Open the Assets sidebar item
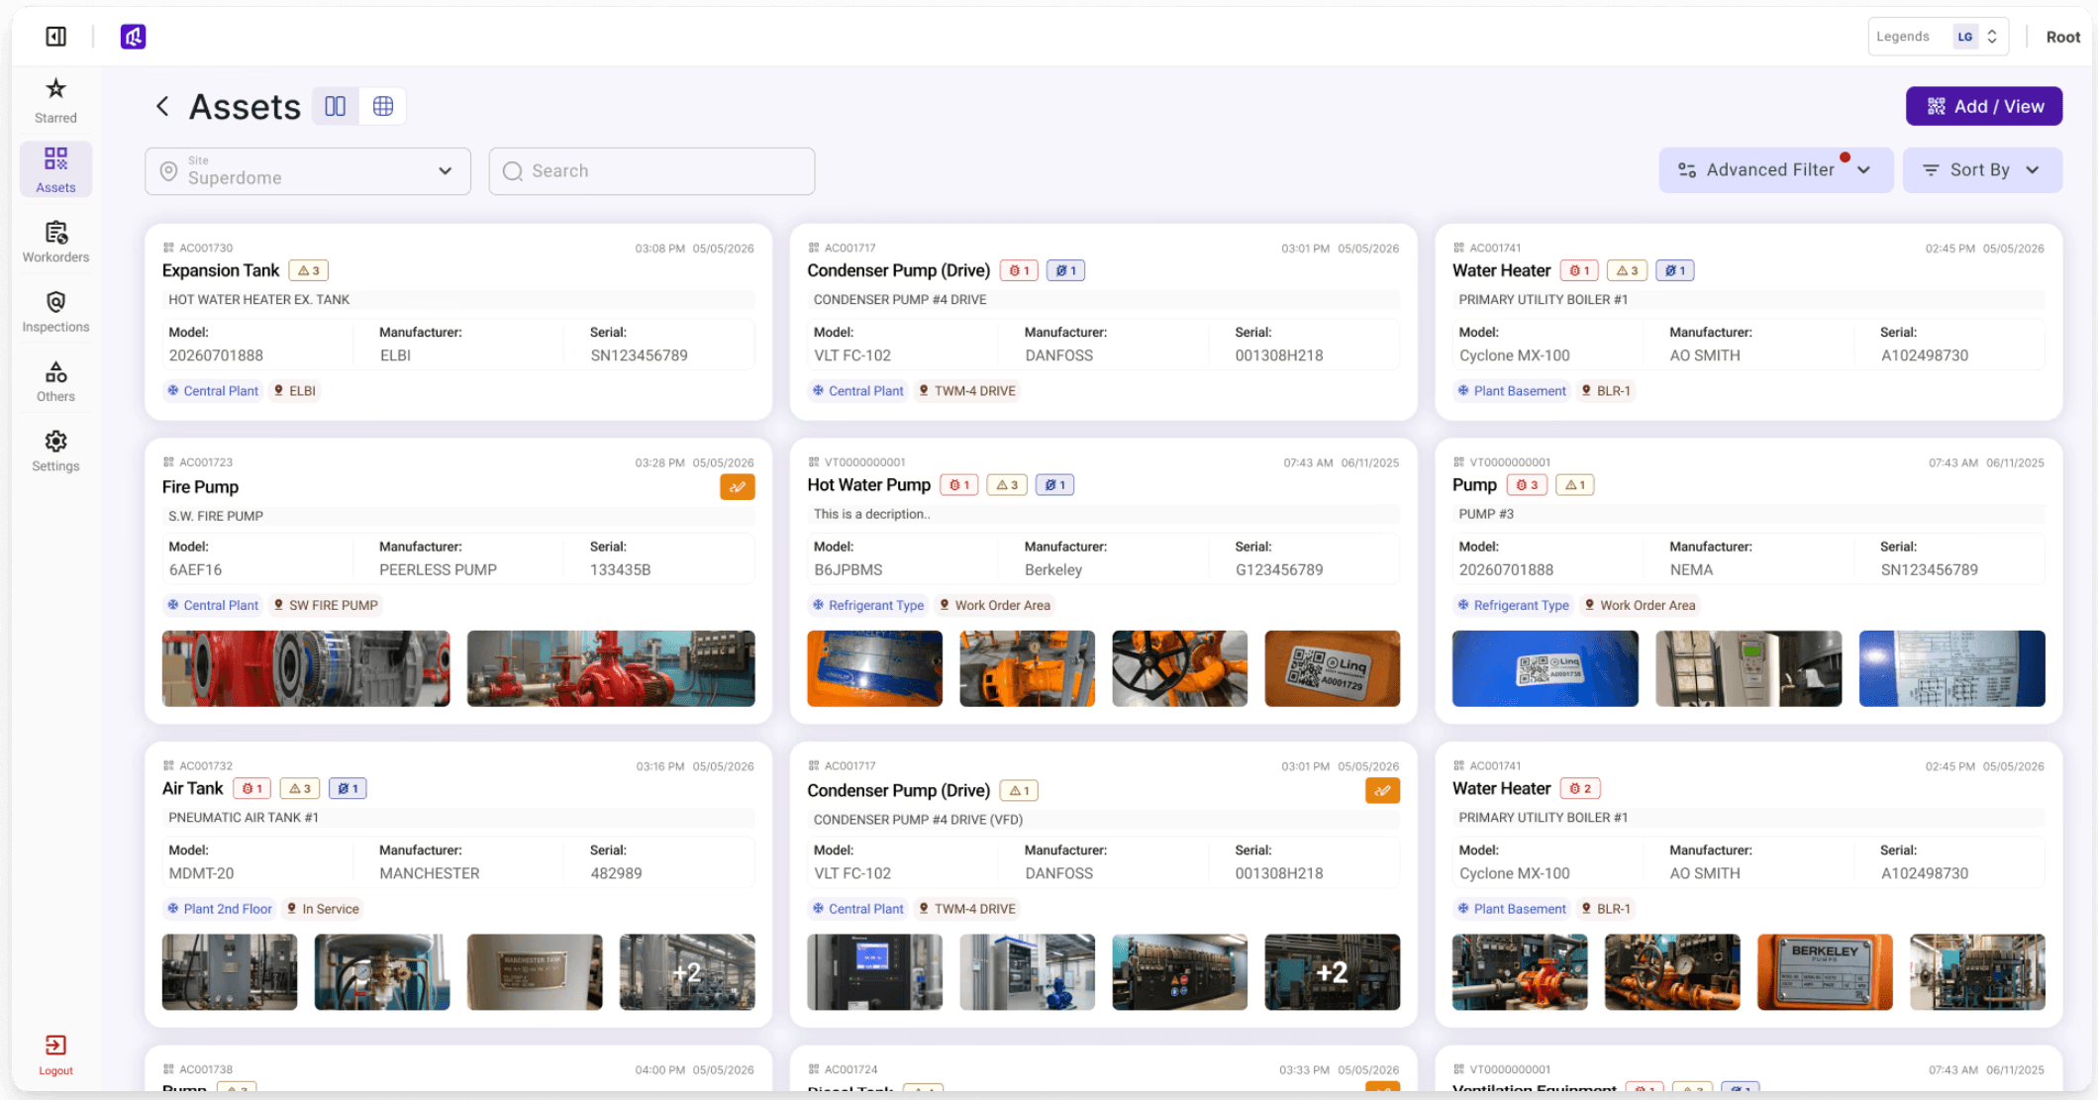 click(x=55, y=169)
